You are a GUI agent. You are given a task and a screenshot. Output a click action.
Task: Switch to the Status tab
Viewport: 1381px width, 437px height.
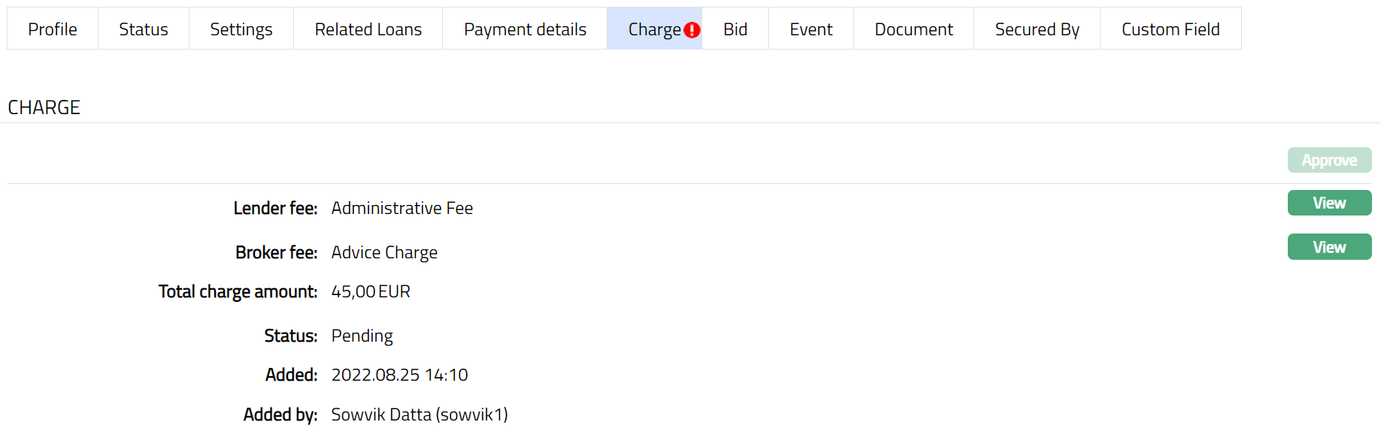tap(144, 29)
